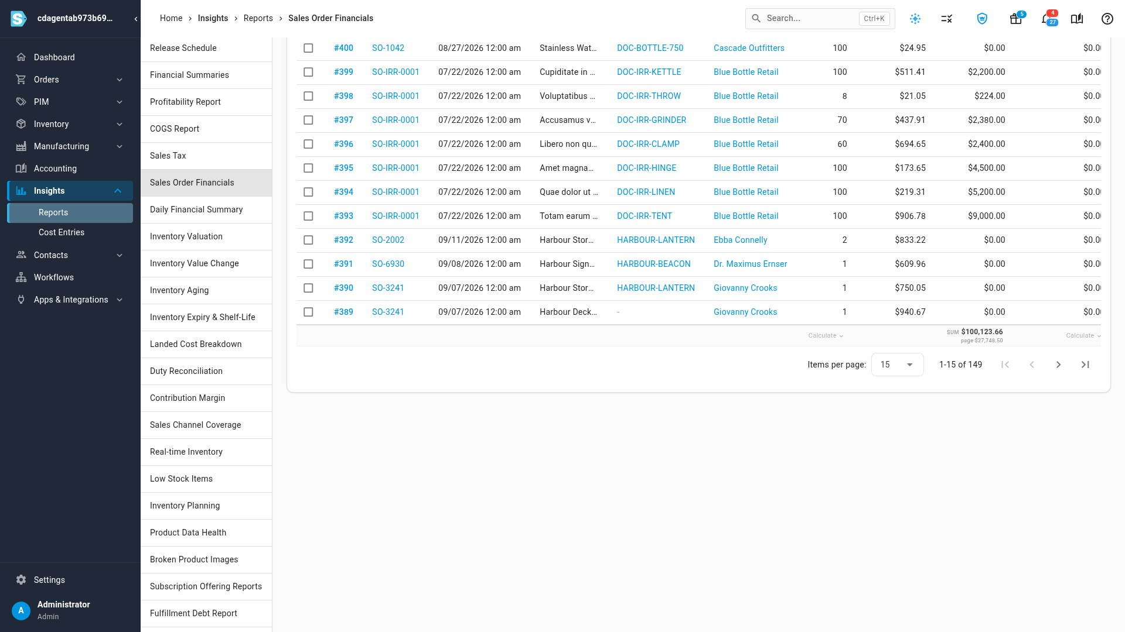1125x632 pixels.
Task: Open customer Cascade Outfitters
Action: (x=749, y=48)
